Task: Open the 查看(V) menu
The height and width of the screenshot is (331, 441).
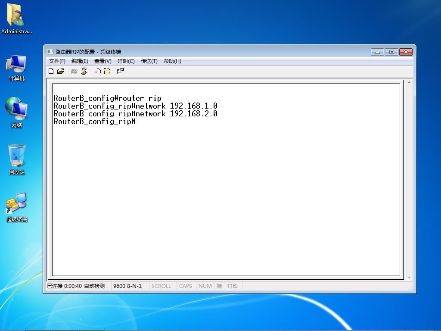Action: (x=102, y=61)
